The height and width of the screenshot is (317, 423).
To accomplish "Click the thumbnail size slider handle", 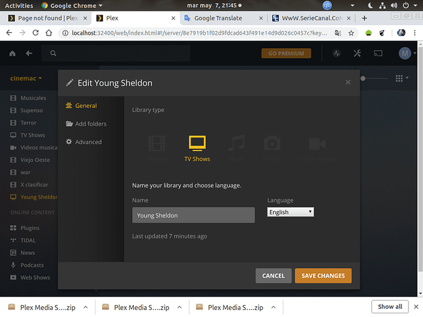I will click(x=363, y=79).
